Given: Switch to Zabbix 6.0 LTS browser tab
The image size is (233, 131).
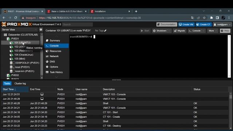Looking at the screenshot, I should (x=67, y=11).
